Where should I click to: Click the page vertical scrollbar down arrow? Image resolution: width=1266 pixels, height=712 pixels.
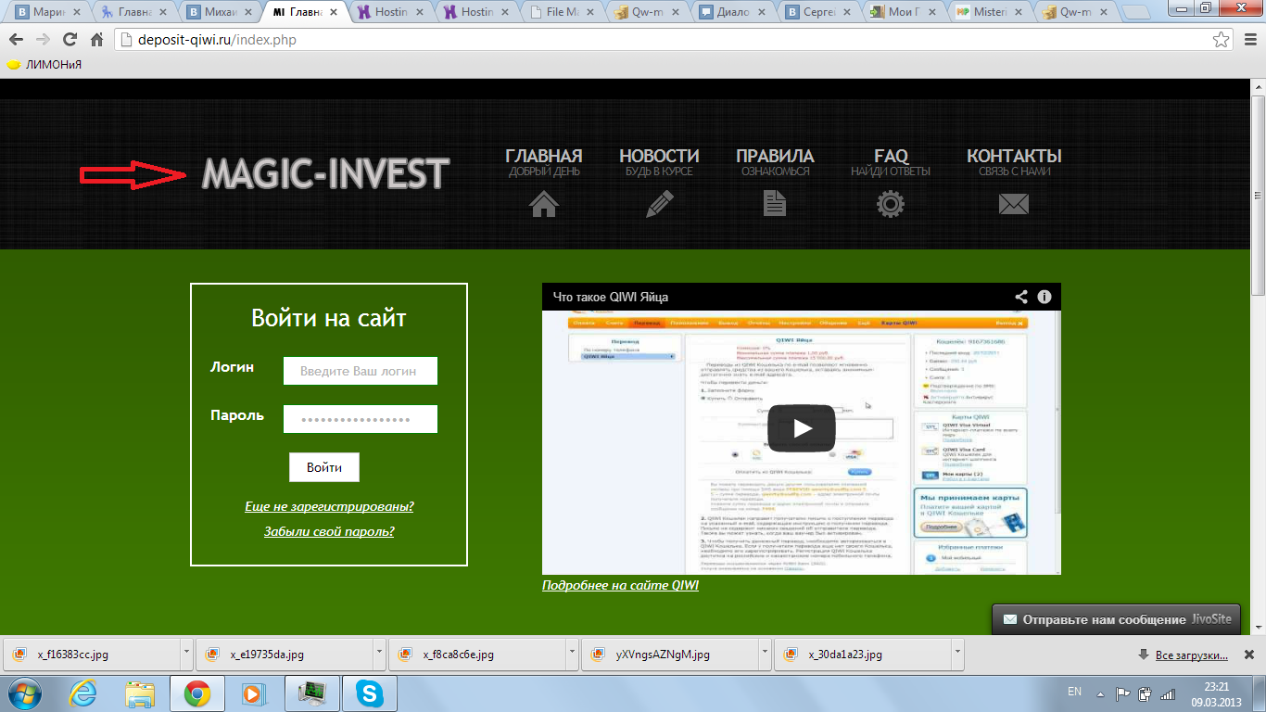pos(1258,628)
